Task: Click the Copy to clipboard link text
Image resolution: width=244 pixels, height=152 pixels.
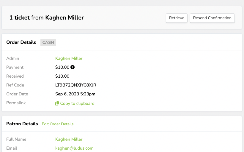Action: tap(77, 103)
